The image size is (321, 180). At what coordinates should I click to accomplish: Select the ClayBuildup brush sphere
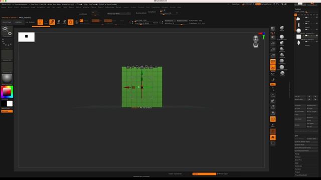282,37
